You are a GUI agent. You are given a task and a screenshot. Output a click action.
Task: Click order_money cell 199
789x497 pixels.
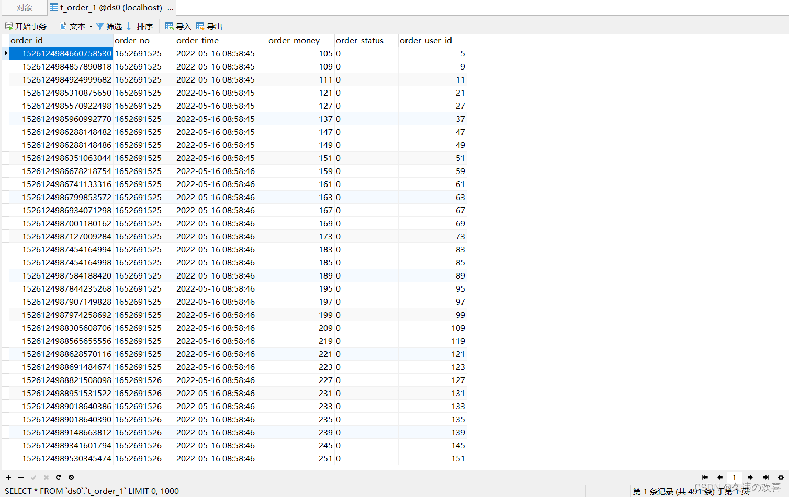pyautogui.click(x=300, y=315)
